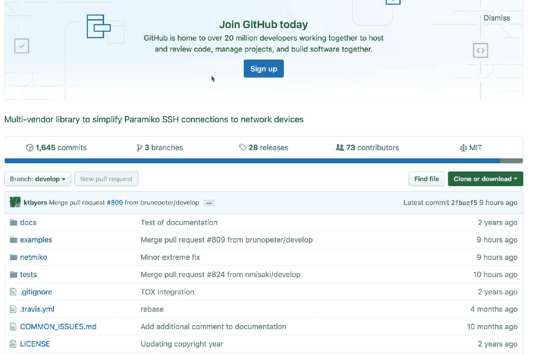The image size is (534, 354).
Task: Click the MIT license scale icon
Action: pyautogui.click(x=463, y=148)
